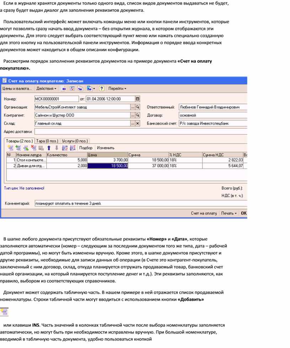Switch to the Товары (2 поз.) tab
The image size is (290, 348).
(x=19, y=141)
